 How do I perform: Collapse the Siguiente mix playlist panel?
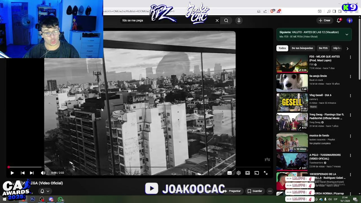pos(347,34)
